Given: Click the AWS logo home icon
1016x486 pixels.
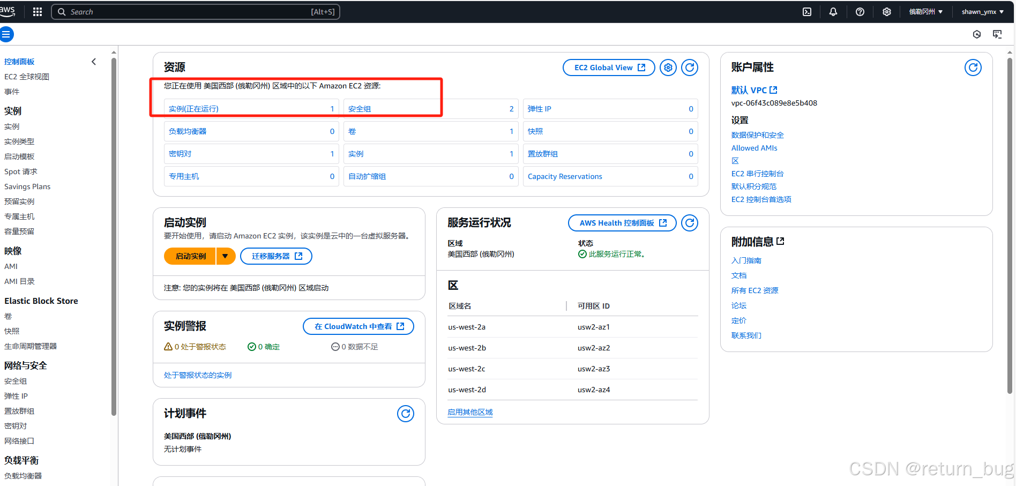Looking at the screenshot, I should (x=7, y=11).
